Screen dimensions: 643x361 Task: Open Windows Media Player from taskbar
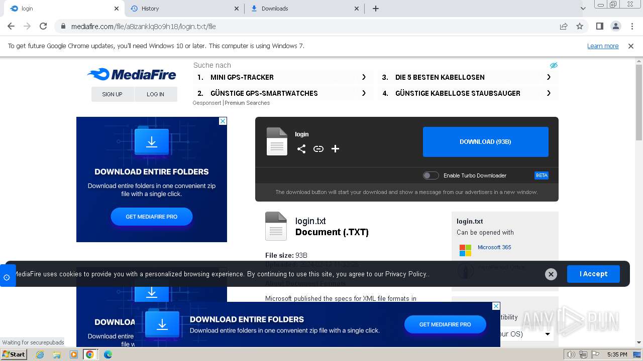pos(74,354)
